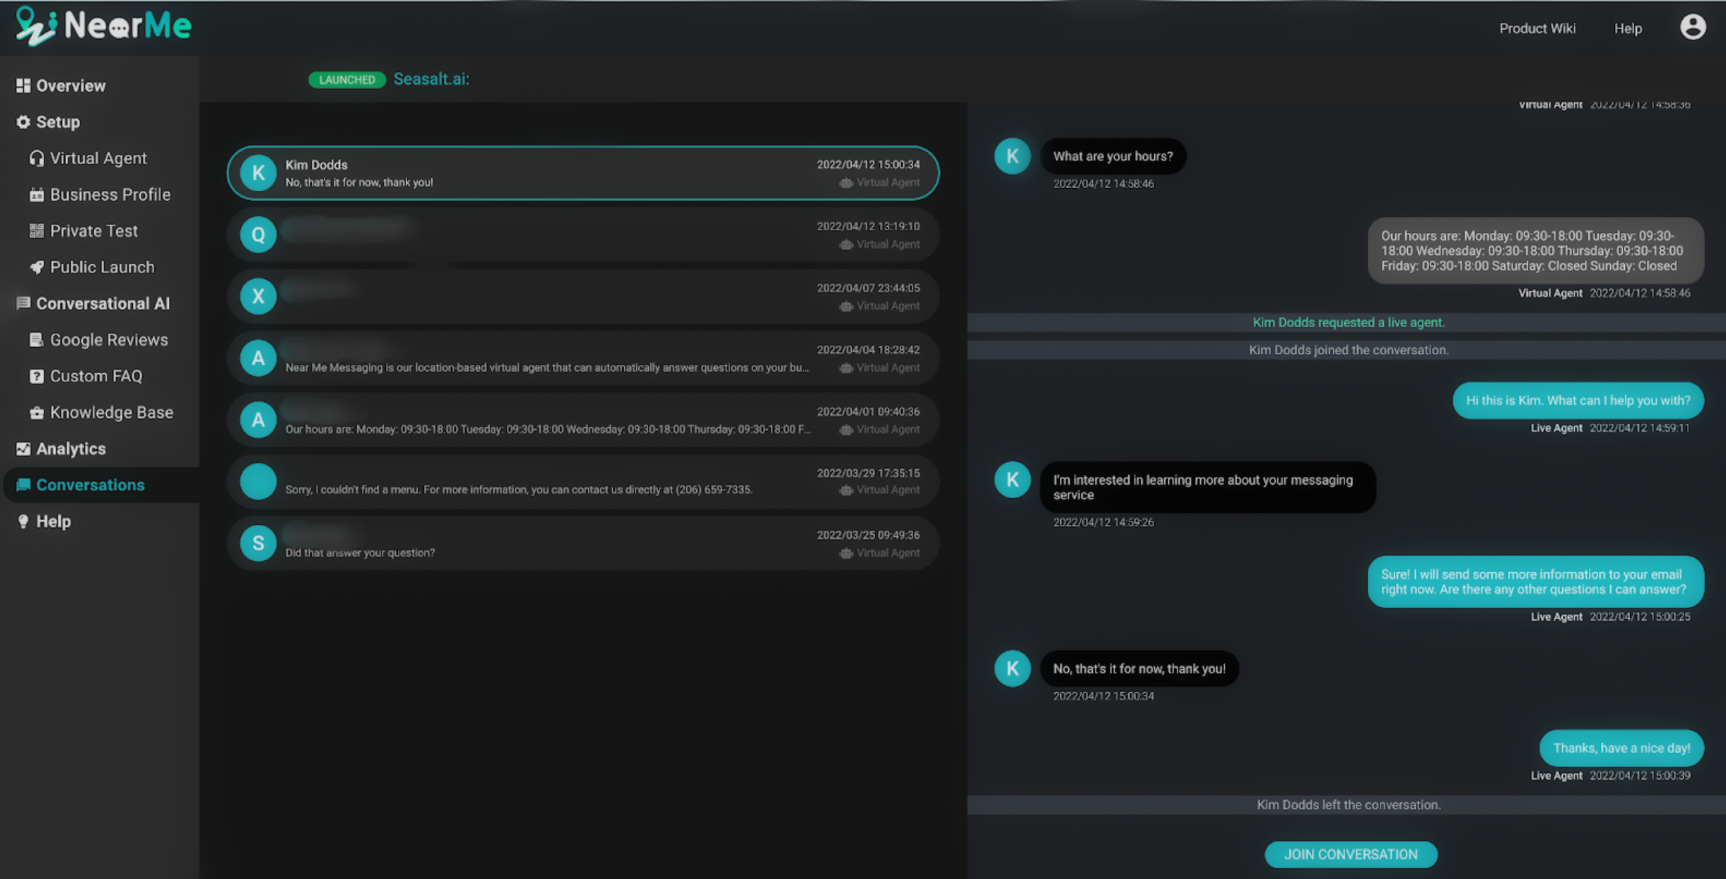Click the S avatar in conversation list

tap(258, 543)
